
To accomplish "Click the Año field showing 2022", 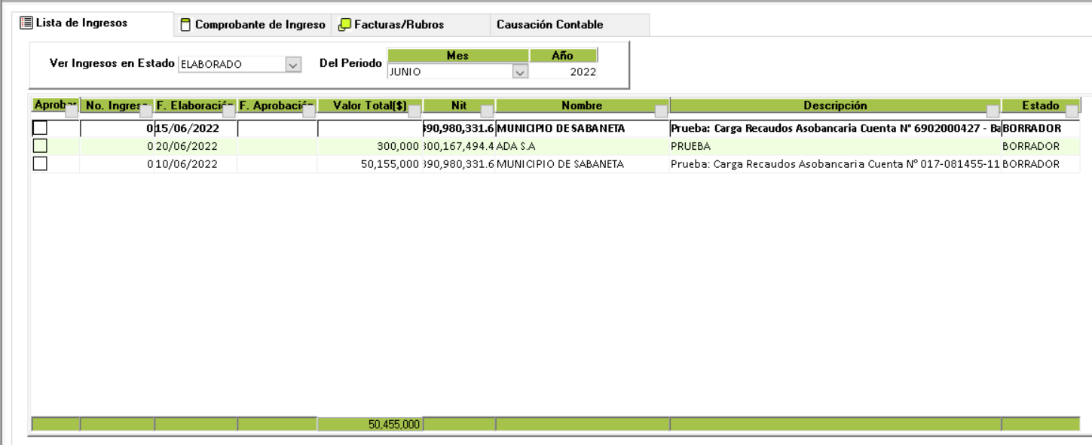I will [x=564, y=72].
